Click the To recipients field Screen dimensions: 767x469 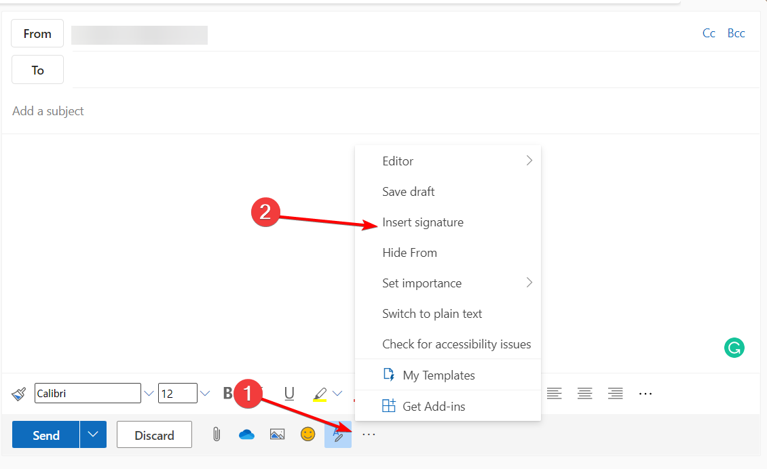[x=415, y=70]
